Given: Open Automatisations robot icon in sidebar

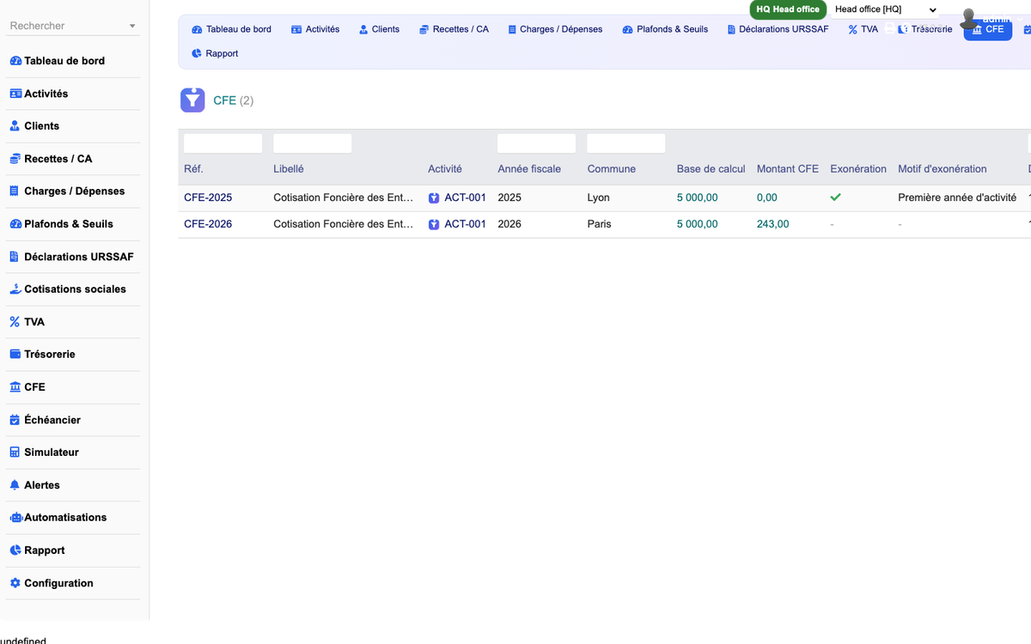Looking at the screenshot, I should [x=16, y=518].
